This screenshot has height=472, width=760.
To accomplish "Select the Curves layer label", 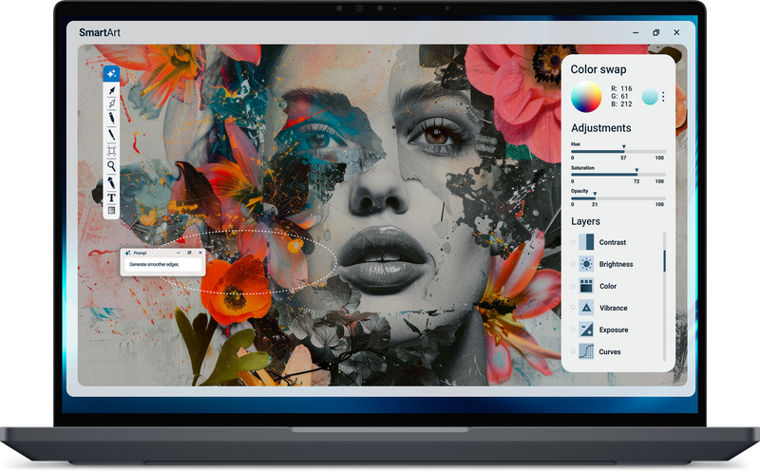I will point(610,351).
